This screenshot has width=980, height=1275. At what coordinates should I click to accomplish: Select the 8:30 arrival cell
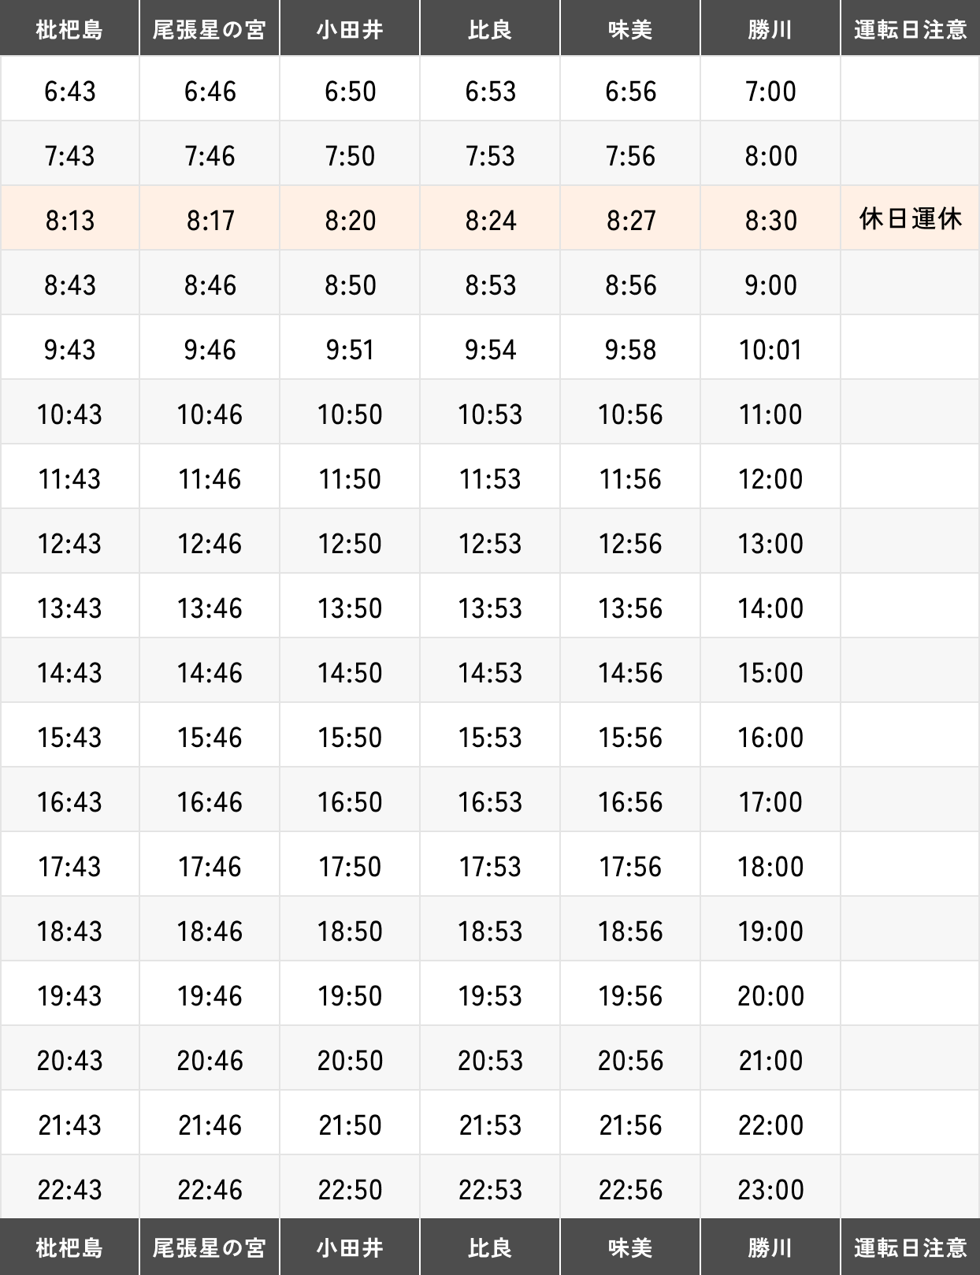tap(770, 221)
